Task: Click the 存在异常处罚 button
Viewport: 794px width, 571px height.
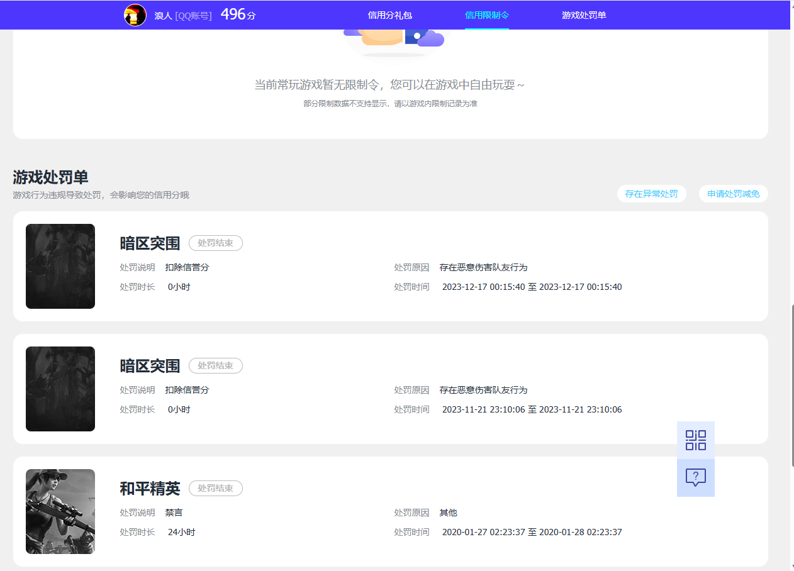Action: (652, 194)
